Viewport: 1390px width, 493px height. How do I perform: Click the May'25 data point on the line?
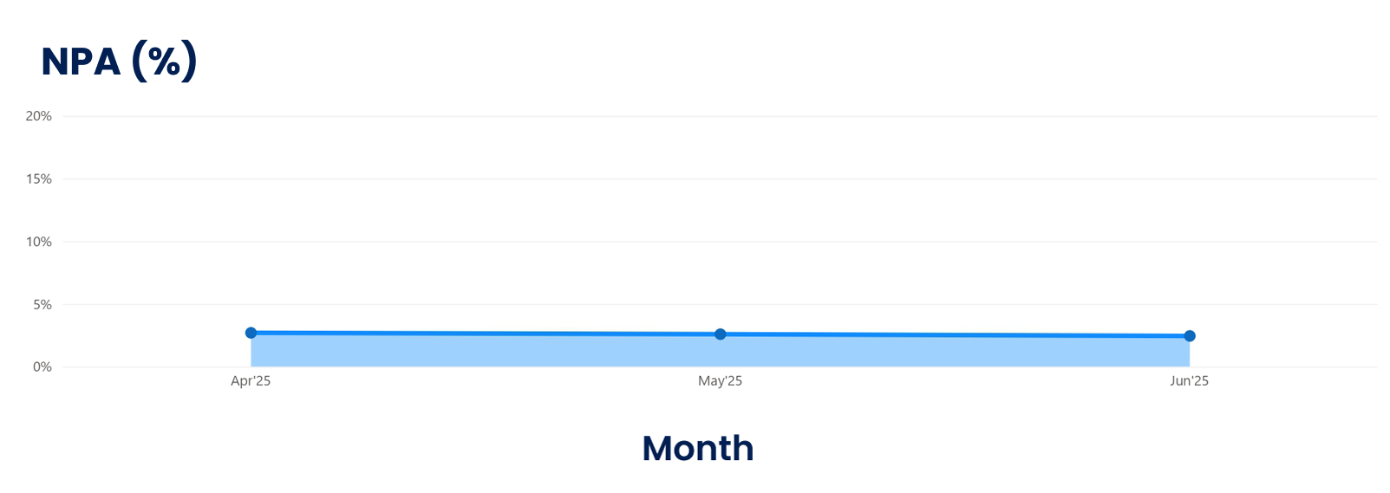[720, 334]
